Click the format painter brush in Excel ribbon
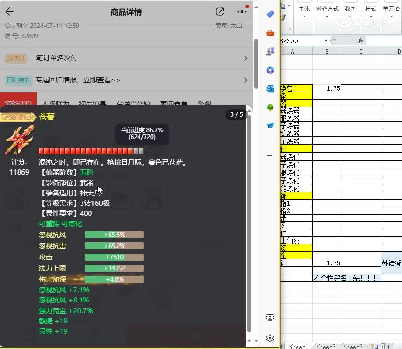Viewport: 402px width, 349px height. point(283,17)
